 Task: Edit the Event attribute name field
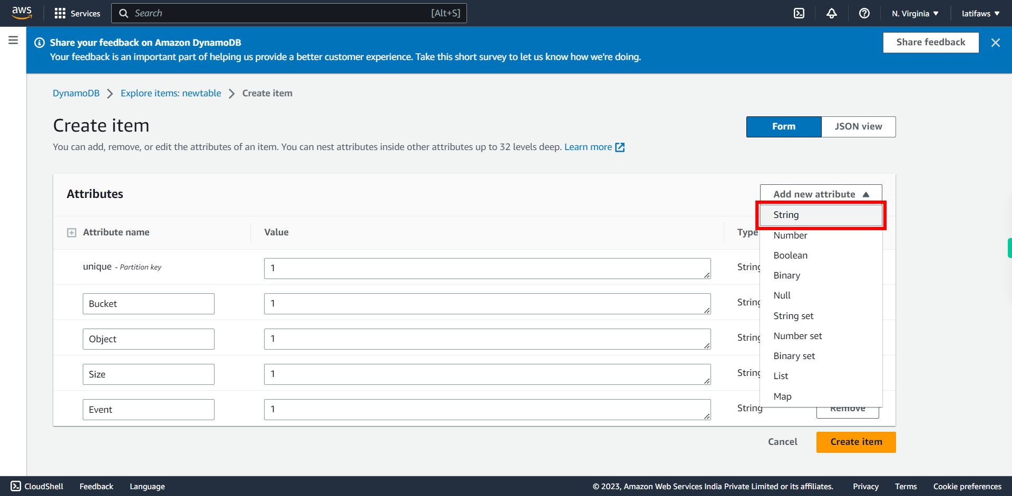tap(149, 410)
